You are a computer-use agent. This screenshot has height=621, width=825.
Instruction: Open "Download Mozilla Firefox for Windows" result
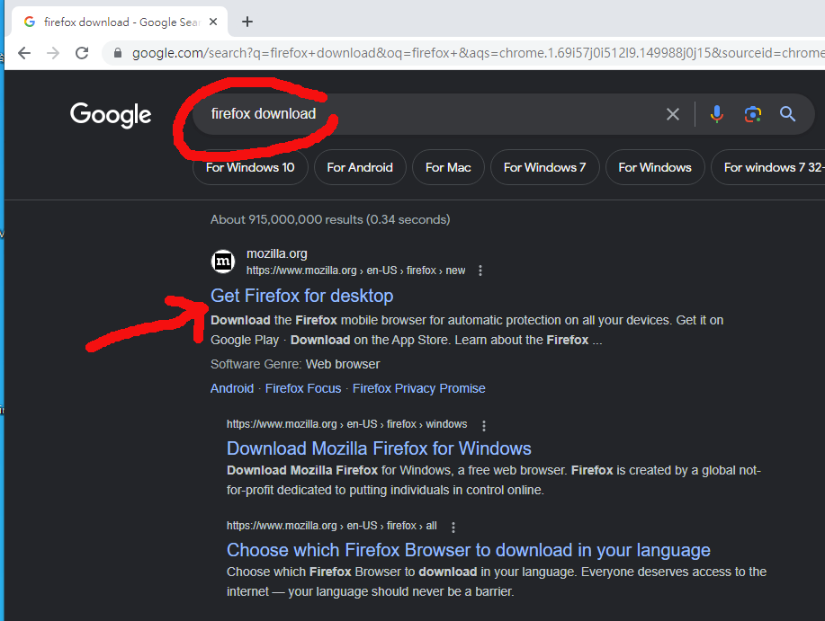(379, 448)
